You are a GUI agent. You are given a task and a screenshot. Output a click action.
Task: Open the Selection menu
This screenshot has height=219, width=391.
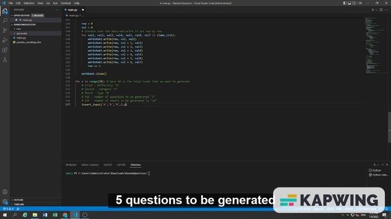[x=29, y=3]
